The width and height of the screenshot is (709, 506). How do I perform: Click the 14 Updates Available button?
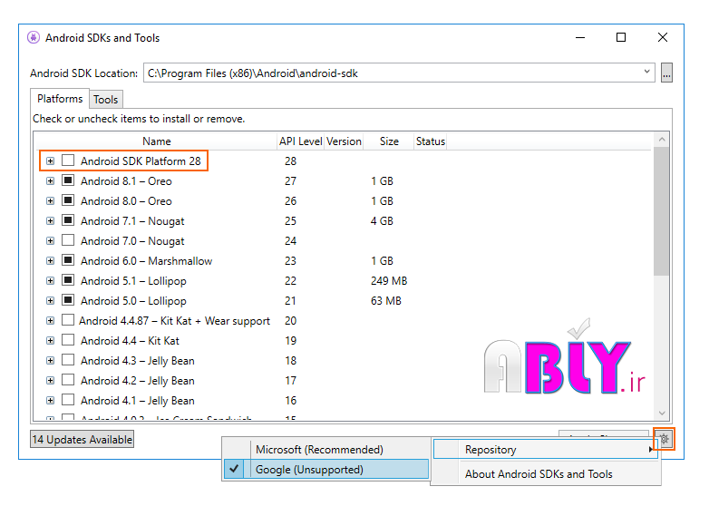tap(82, 439)
